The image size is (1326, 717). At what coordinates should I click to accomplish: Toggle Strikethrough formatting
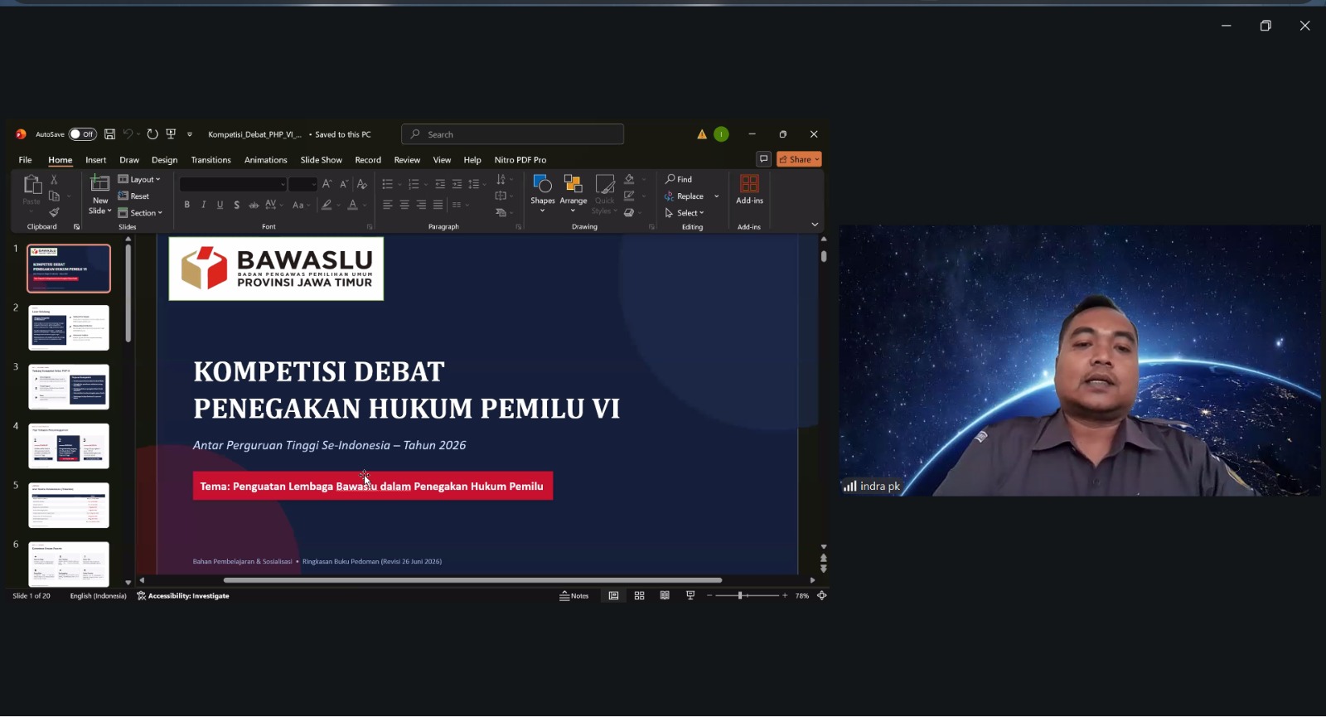pyautogui.click(x=254, y=205)
